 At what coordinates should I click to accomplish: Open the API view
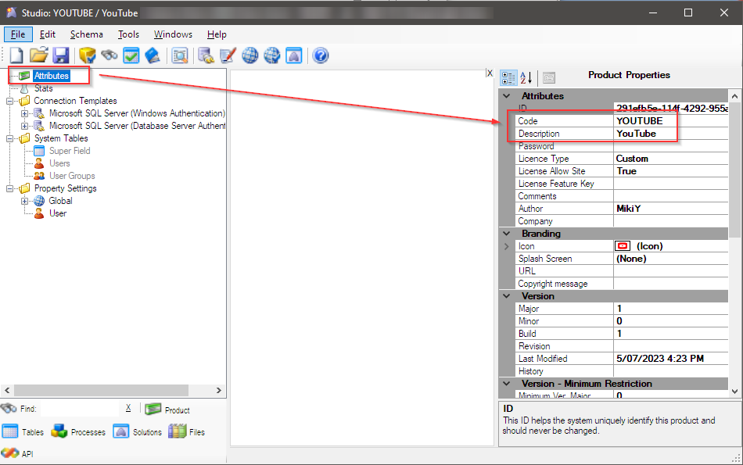coord(17,453)
